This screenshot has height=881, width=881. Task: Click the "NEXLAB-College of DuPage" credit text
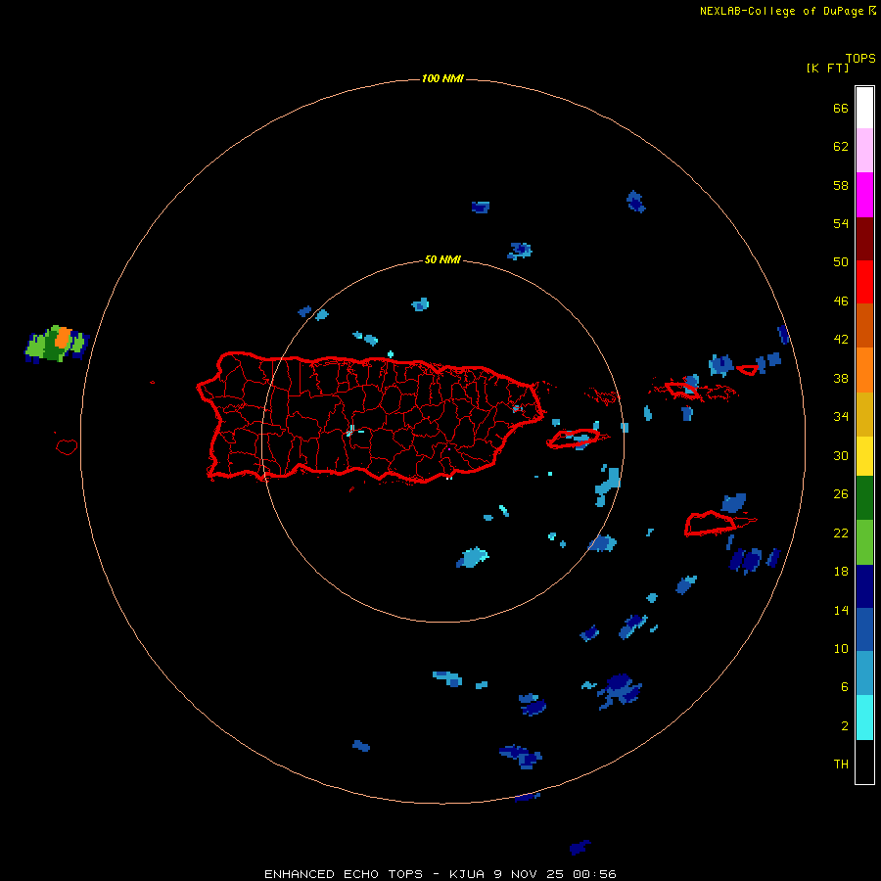tap(781, 11)
